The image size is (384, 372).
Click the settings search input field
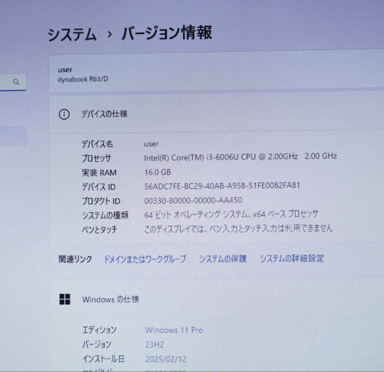13,82
